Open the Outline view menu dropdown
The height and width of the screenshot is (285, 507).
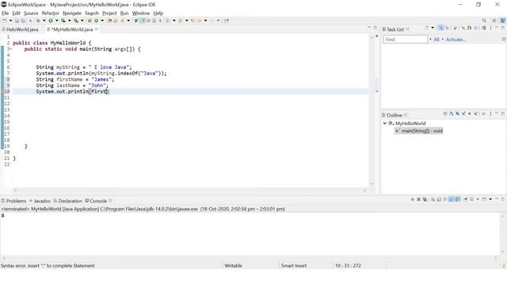tap(490, 114)
